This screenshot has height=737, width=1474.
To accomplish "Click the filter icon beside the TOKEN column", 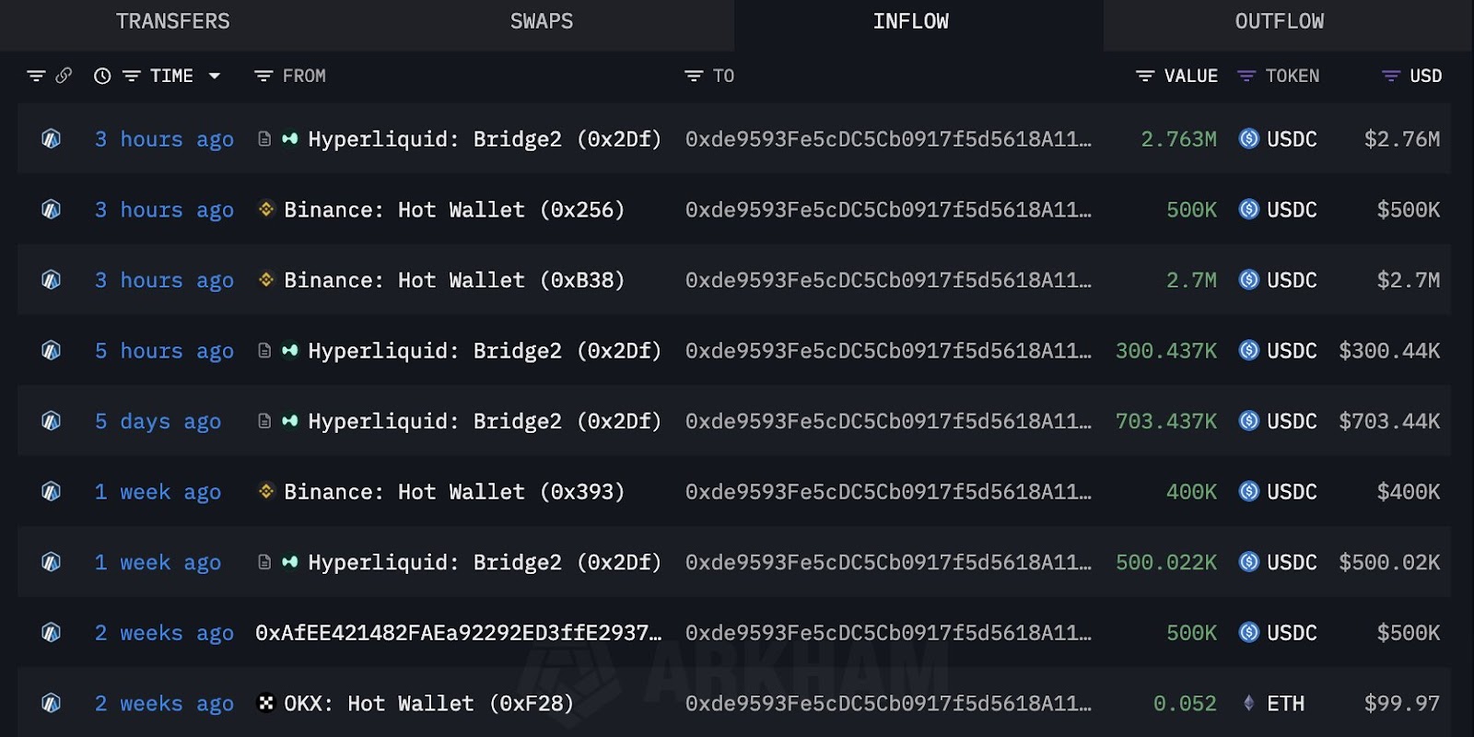I will tap(1248, 76).
